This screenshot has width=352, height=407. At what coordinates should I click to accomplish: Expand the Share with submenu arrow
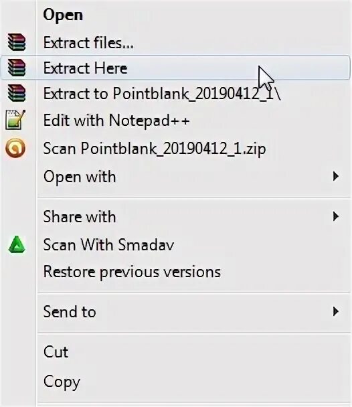[336, 216]
